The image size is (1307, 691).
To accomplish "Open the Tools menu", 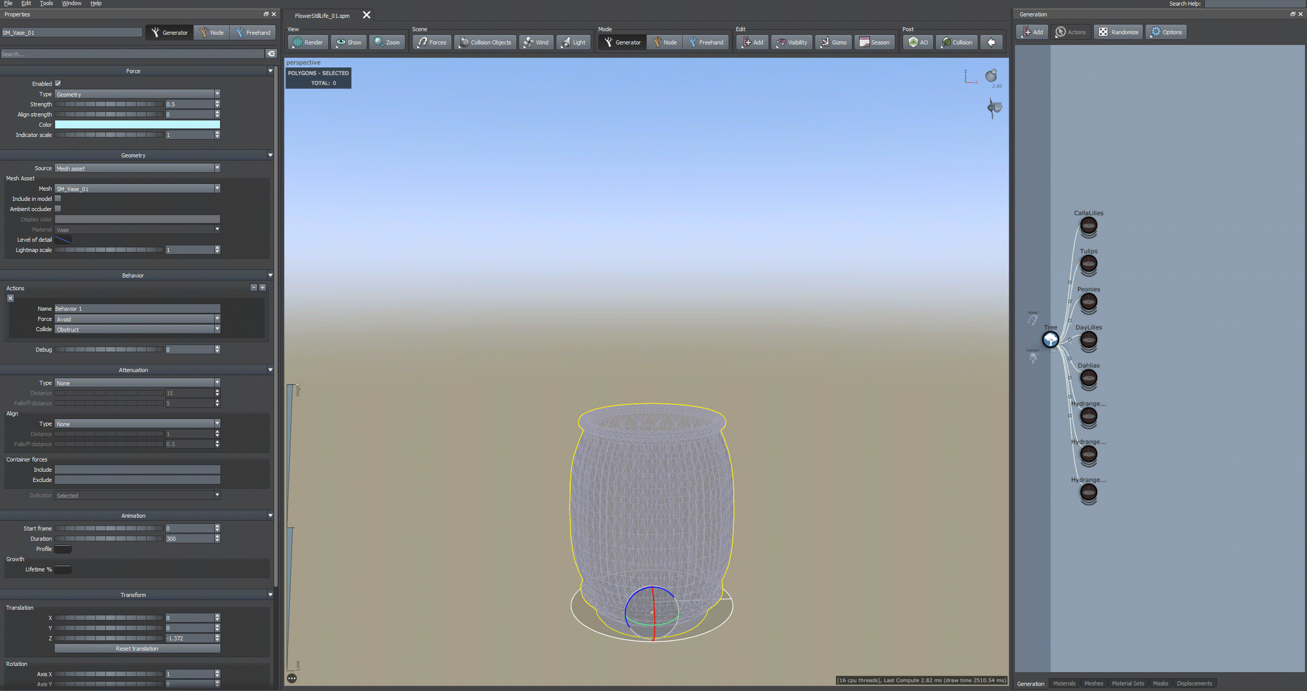I will (x=46, y=3).
